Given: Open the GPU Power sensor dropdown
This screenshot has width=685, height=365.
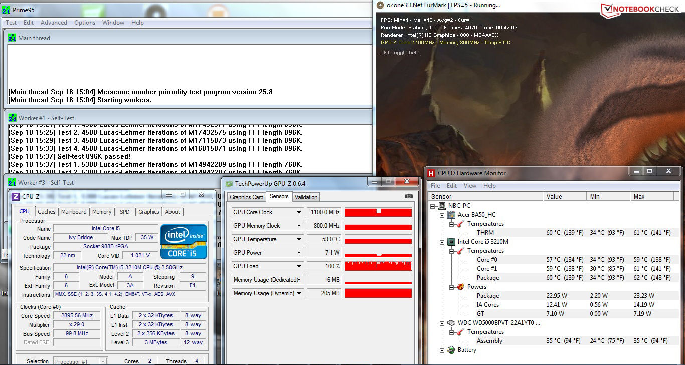Looking at the screenshot, I should [299, 253].
